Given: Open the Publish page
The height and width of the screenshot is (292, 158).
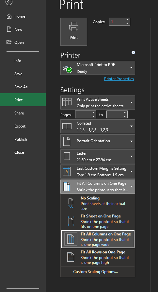Looking at the screenshot, I should tap(23, 139).
